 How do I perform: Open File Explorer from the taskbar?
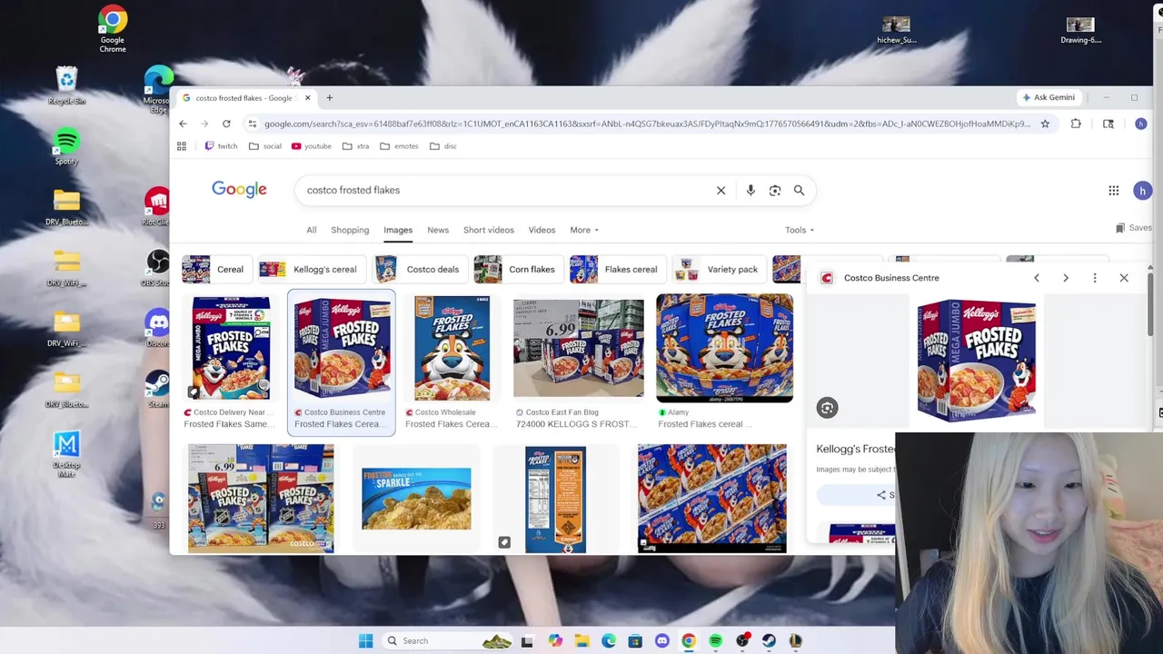point(581,641)
